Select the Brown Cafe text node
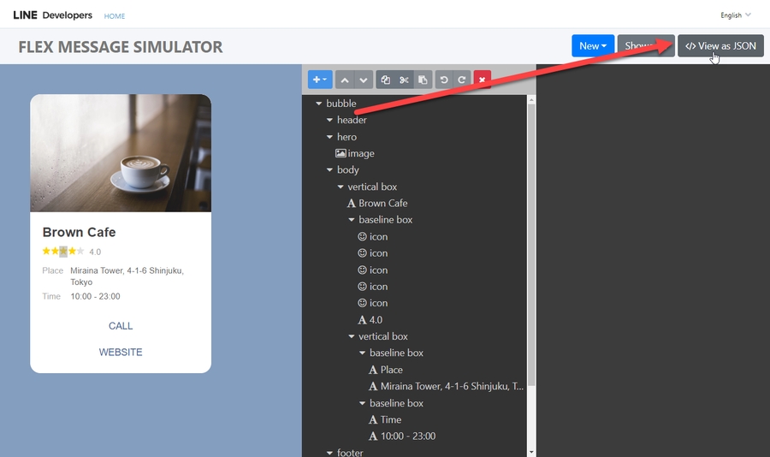 [382, 204]
